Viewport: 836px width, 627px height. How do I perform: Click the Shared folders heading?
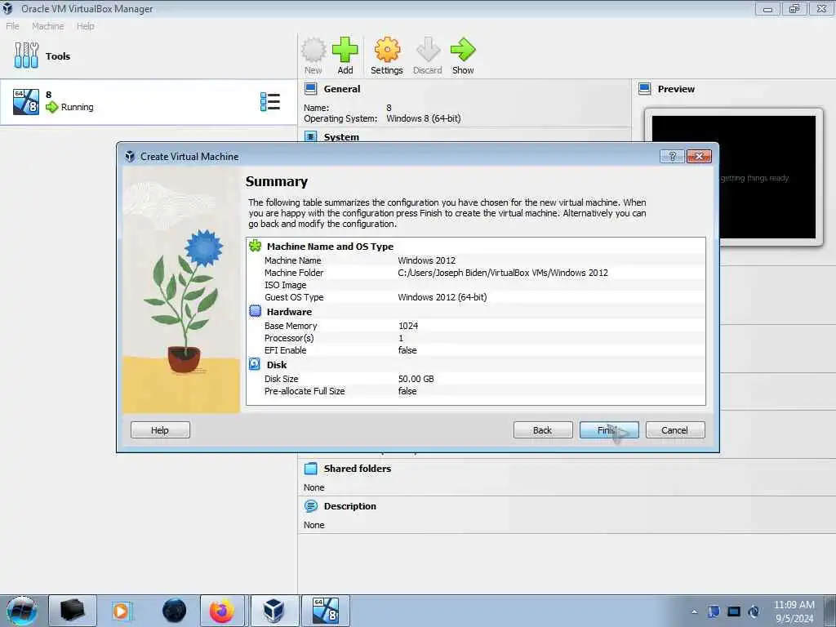358,468
